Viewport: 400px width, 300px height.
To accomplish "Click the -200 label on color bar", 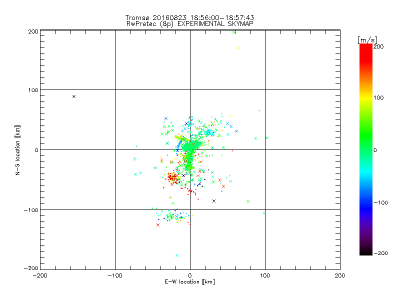I will click(380, 253).
